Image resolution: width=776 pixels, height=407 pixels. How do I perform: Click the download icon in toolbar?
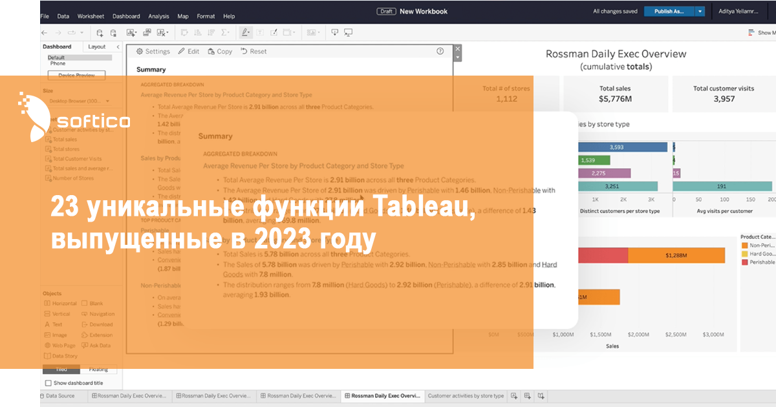(334, 32)
